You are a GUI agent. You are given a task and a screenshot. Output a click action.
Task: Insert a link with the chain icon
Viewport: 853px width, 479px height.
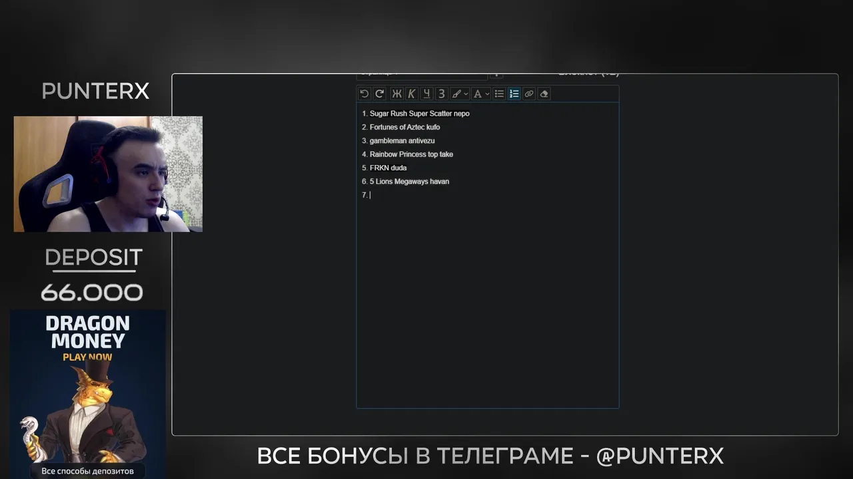529,94
